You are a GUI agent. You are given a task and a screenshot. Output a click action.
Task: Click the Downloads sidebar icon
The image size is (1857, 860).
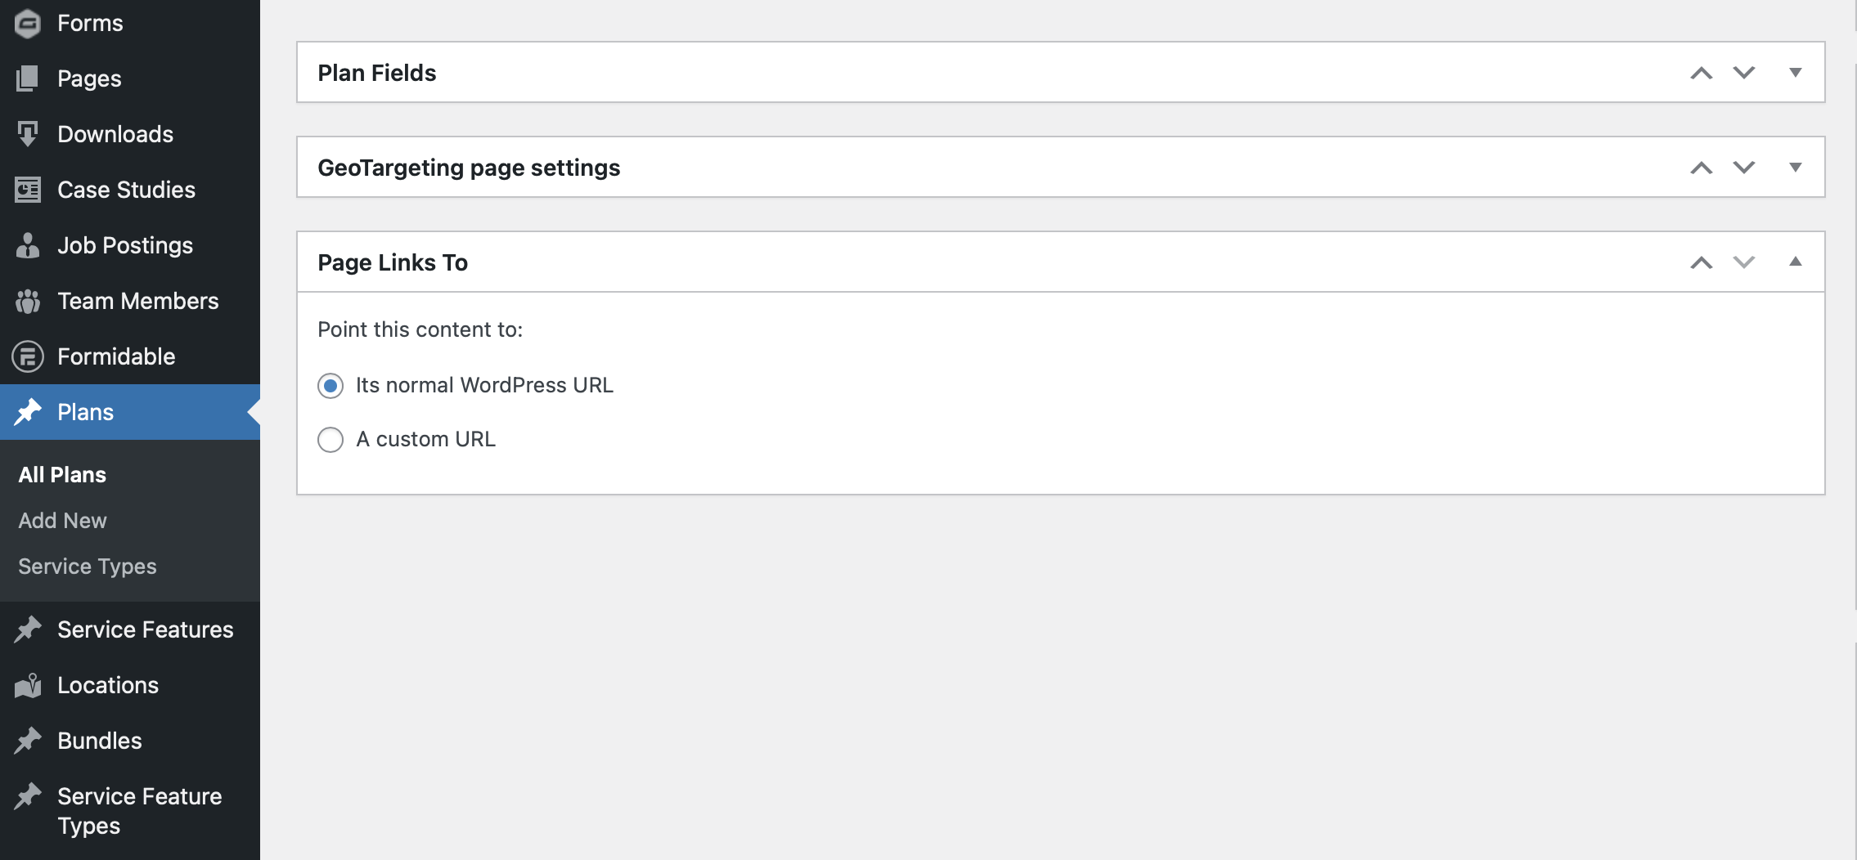click(x=28, y=134)
